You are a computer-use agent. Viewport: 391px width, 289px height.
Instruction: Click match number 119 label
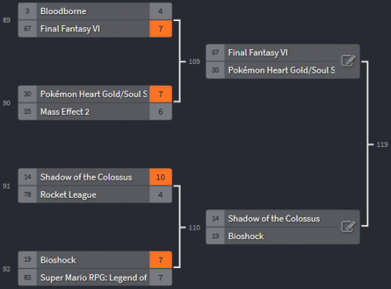click(x=382, y=144)
